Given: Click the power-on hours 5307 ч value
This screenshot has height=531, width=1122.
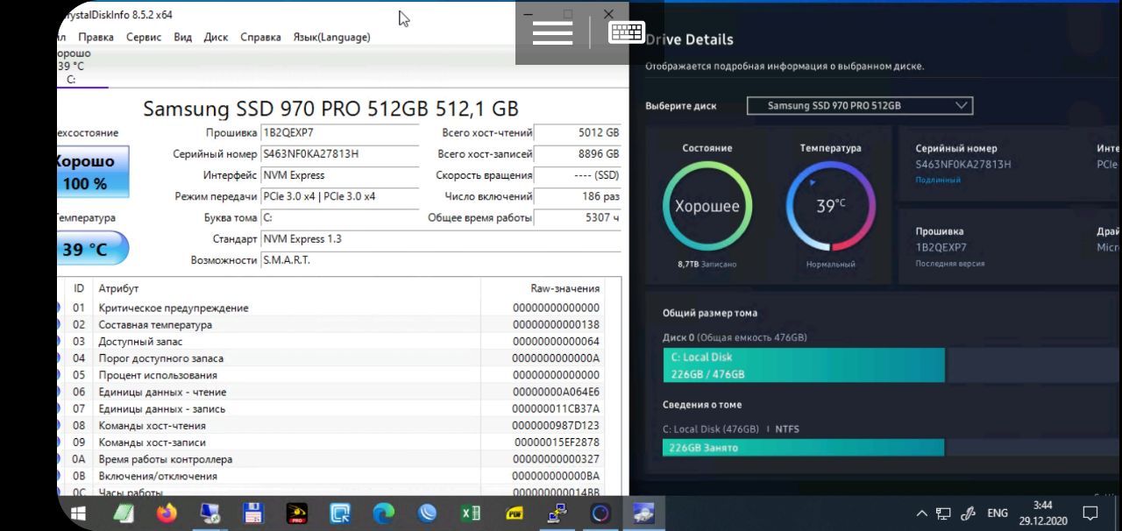Looking at the screenshot, I should point(578,217).
